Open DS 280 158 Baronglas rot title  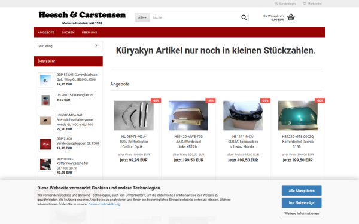[75, 95]
